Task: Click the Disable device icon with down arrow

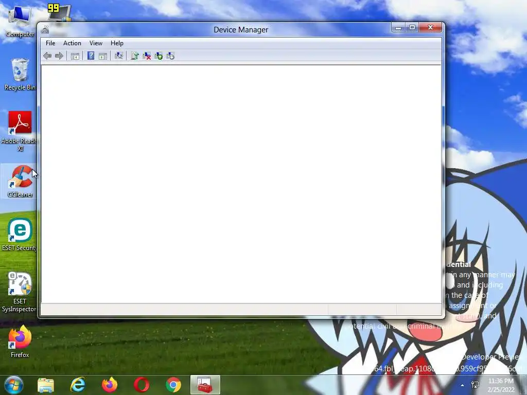Action: pyautogui.click(x=170, y=56)
